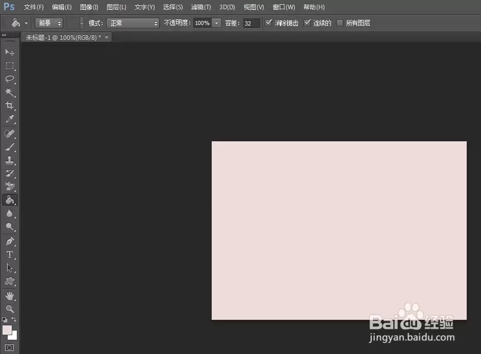Click the background color swatch
481x354 pixels.
point(14,337)
